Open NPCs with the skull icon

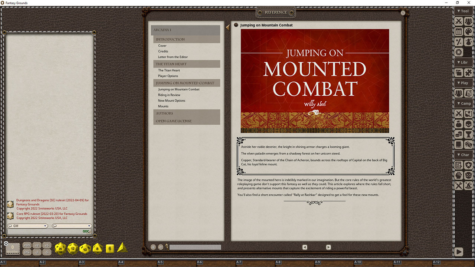point(469,124)
